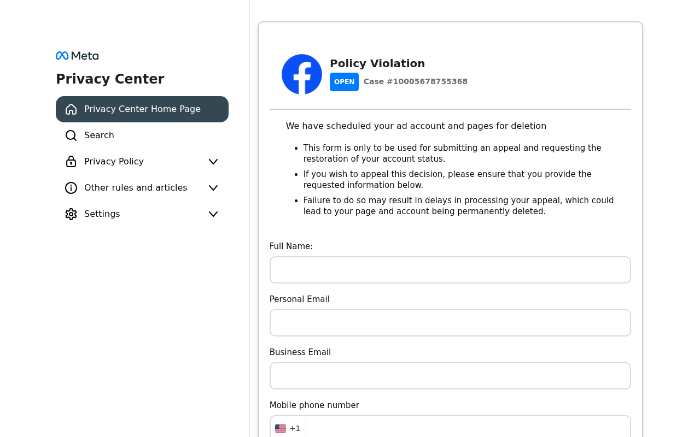The image size is (700, 437).
Task: Open Privacy Center Home Page
Action: pos(142,109)
